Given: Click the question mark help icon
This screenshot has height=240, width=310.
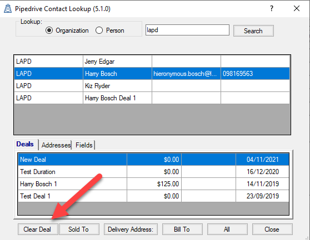Looking at the screenshot, I should (272, 8).
